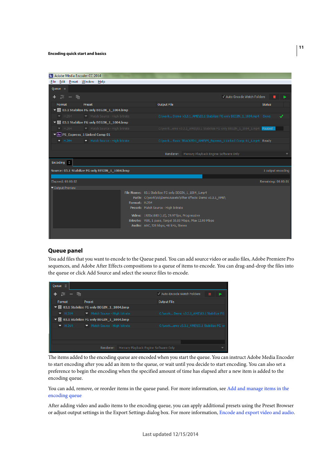This screenshot has height=469, width=331.
Task: Click the '1 output encoding' text
Action: [x=276, y=171]
